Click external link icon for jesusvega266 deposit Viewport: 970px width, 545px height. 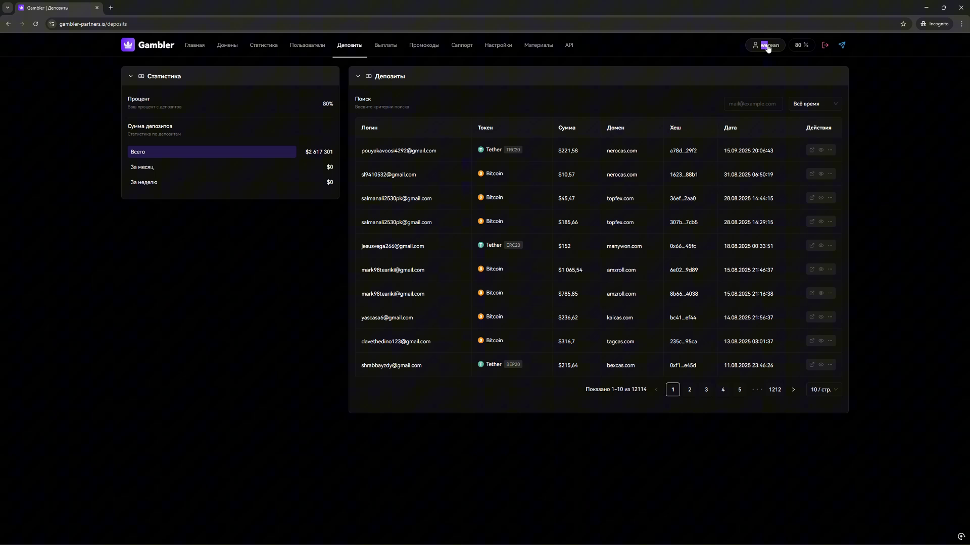pos(812,245)
